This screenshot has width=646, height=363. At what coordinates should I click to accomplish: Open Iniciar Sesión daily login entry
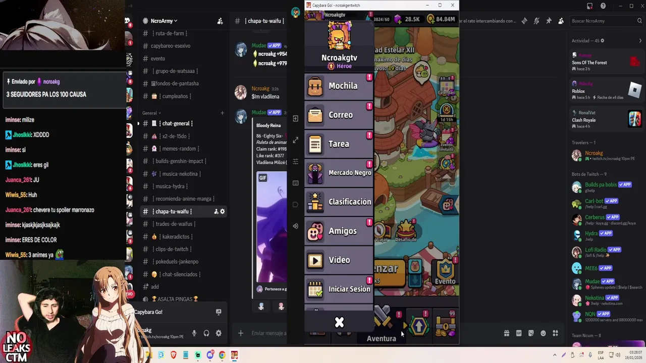pos(339,289)
